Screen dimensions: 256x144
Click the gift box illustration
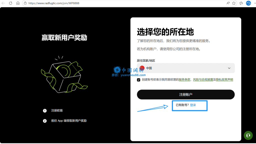coord(64,74)
